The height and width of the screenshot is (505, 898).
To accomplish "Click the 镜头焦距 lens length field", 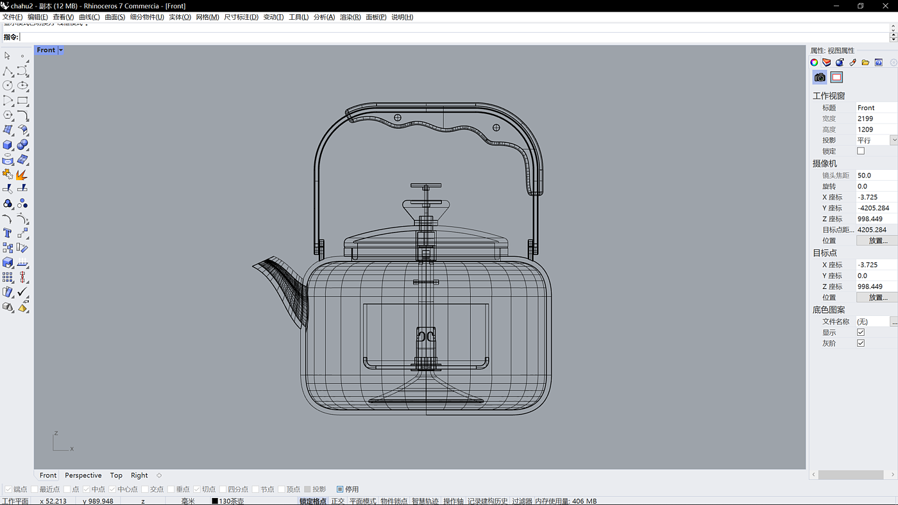I will (x=875, y=176).
